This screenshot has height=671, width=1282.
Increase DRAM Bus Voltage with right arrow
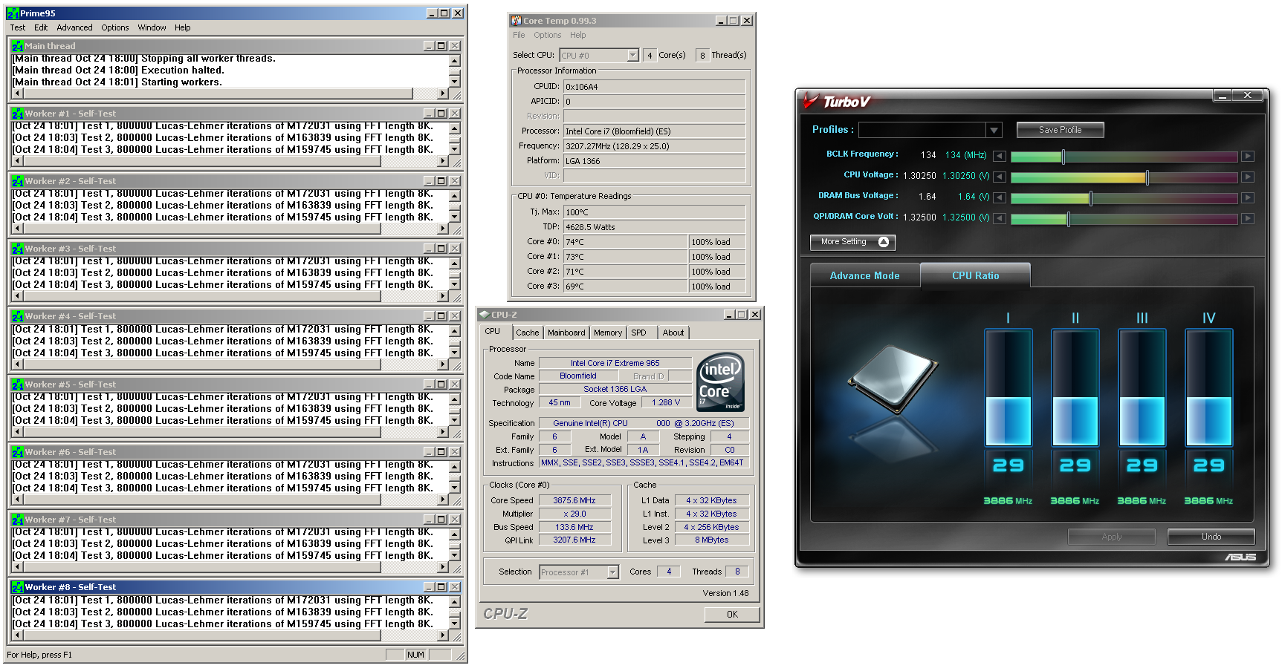(x=1248, y=197)
